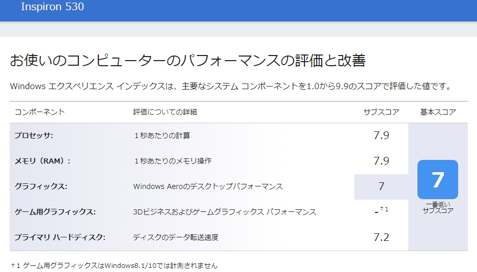Click the 評価についての詳細 column header

pos(165,112)
